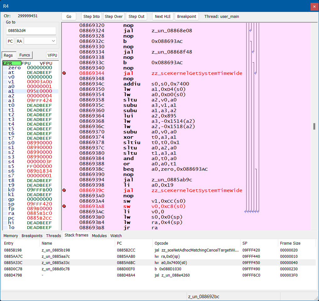Click the Breakpoint button

tap(187, 17)
